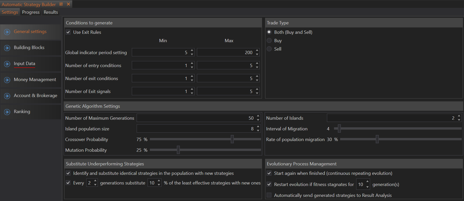Viewport: 464px width, 201px height.
Task: Open the Results tab
Action: [x=51, y=12]
